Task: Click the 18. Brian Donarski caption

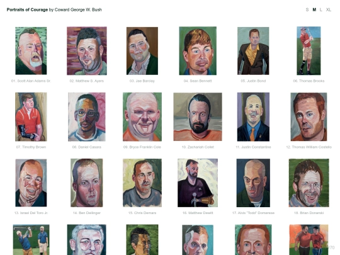Action: point(309,213)
